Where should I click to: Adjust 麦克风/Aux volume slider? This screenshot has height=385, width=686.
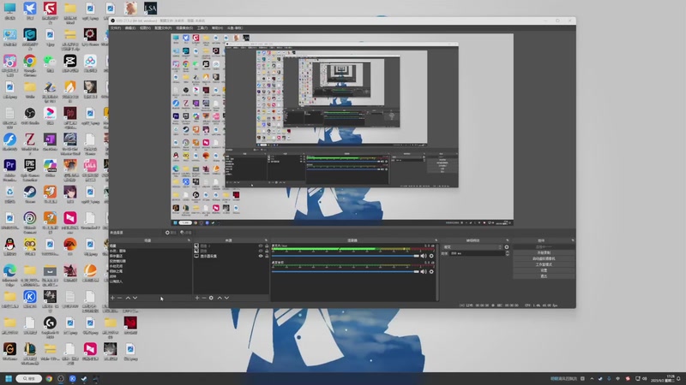point(346,256)
